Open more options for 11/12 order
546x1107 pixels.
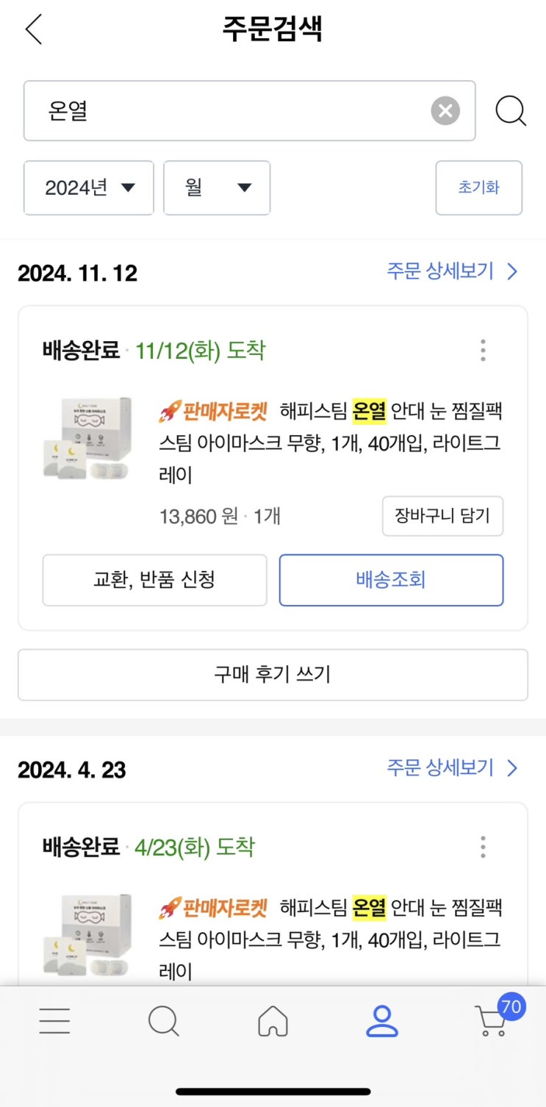coord(483,351)
